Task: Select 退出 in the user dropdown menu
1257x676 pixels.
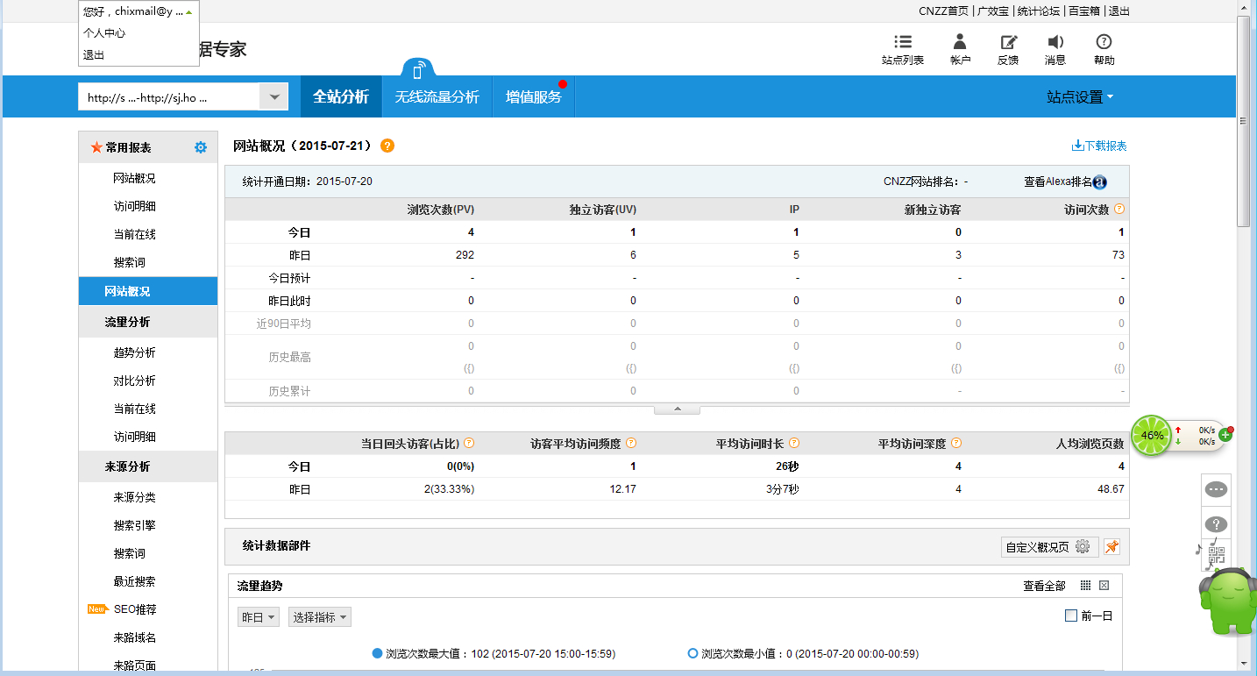Action: [x=94, y=54]
